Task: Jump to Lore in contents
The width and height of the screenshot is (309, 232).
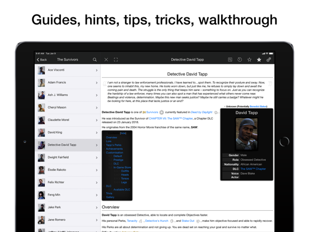Action: tap(109, 141)
